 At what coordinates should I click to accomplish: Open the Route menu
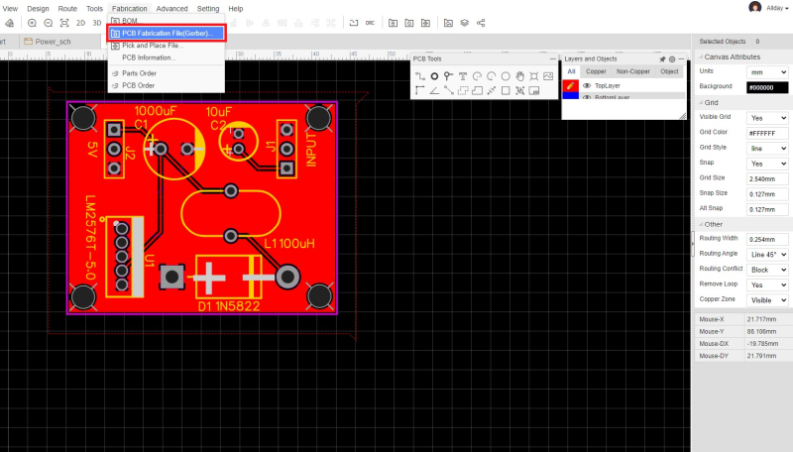[x=67, y=9]
